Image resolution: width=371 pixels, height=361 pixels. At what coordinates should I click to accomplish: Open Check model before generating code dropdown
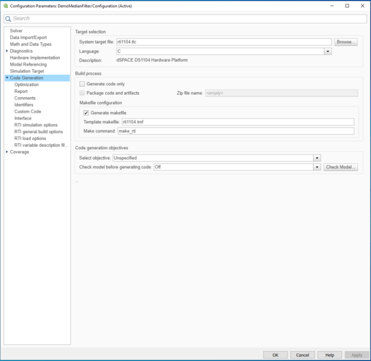pos(317,167)
